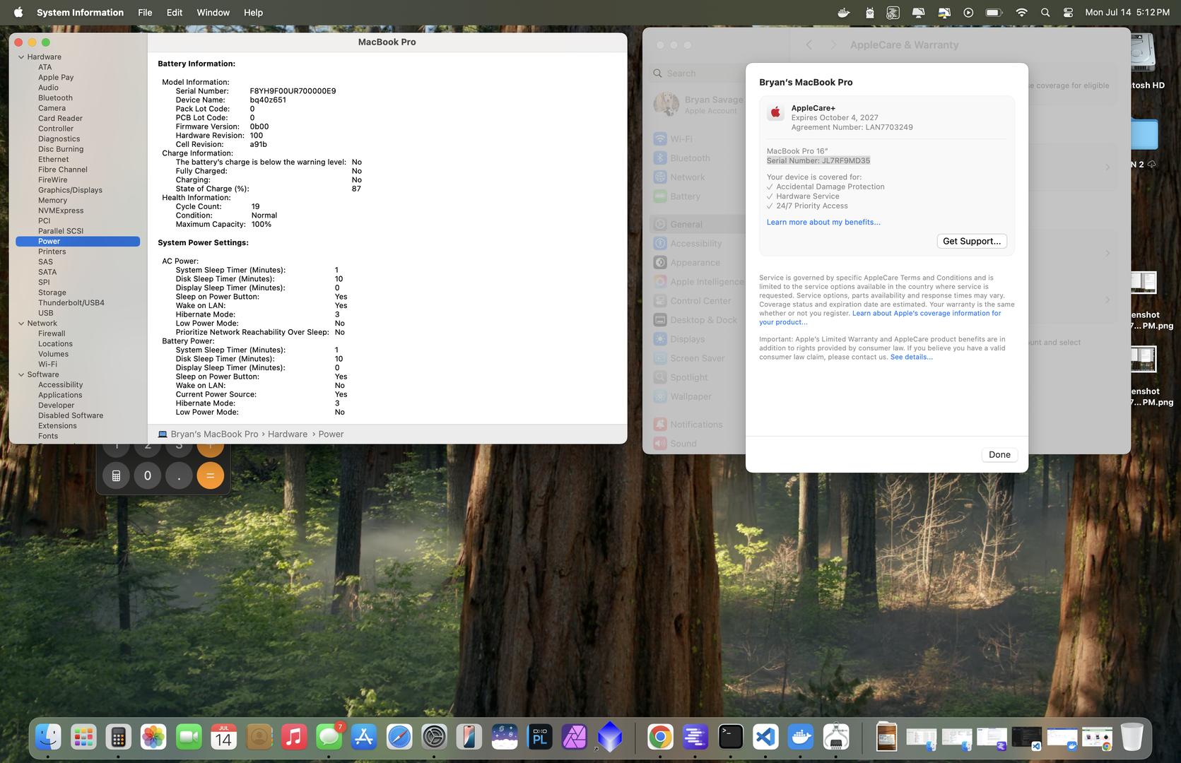
Task: Click Get Support... button
Action: (972, 242)
